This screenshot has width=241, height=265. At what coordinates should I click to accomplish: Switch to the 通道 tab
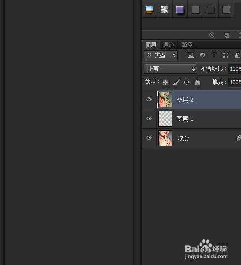tap(169, 45)
